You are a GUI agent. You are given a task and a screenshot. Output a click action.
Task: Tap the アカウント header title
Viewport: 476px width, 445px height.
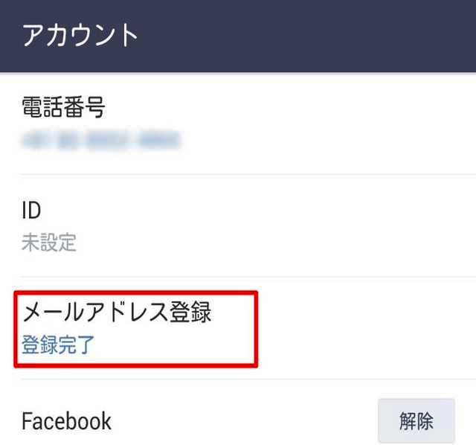80,35
